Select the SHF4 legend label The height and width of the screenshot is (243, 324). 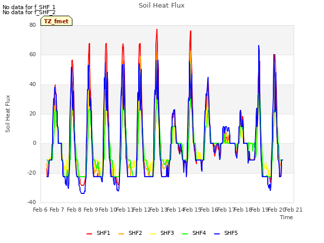click(x=199, y=233)
